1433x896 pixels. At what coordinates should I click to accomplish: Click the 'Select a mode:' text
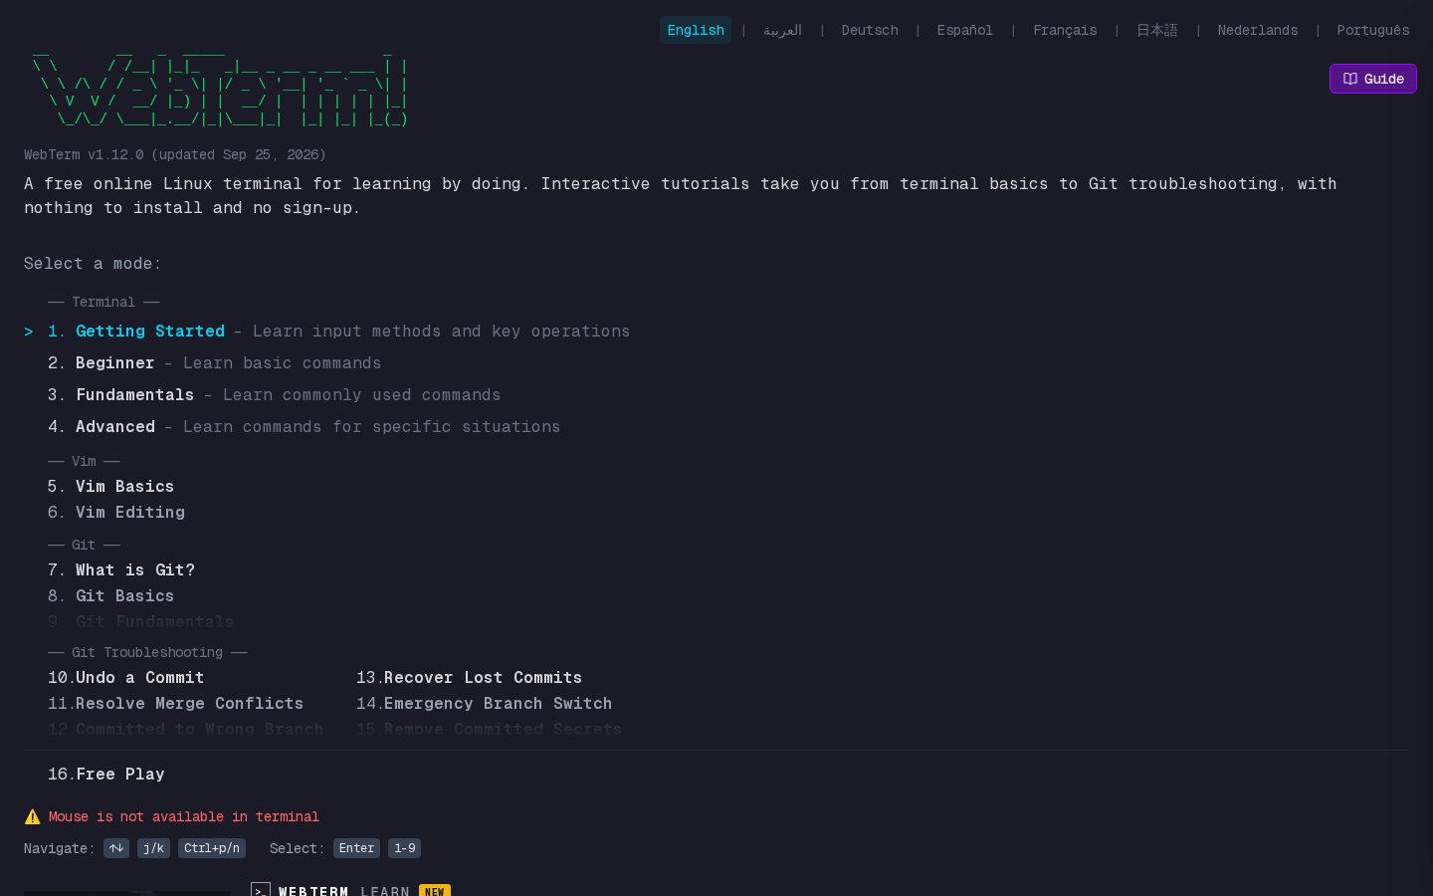93,263
